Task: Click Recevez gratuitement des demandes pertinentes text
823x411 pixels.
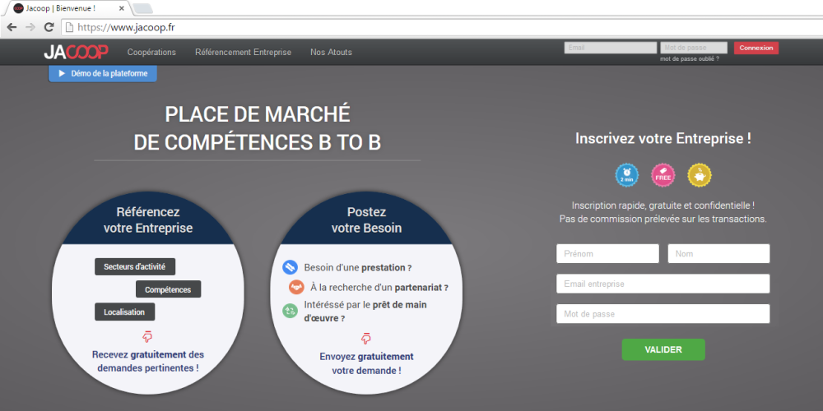Action: pyautogui.click(x=148, y=361)
